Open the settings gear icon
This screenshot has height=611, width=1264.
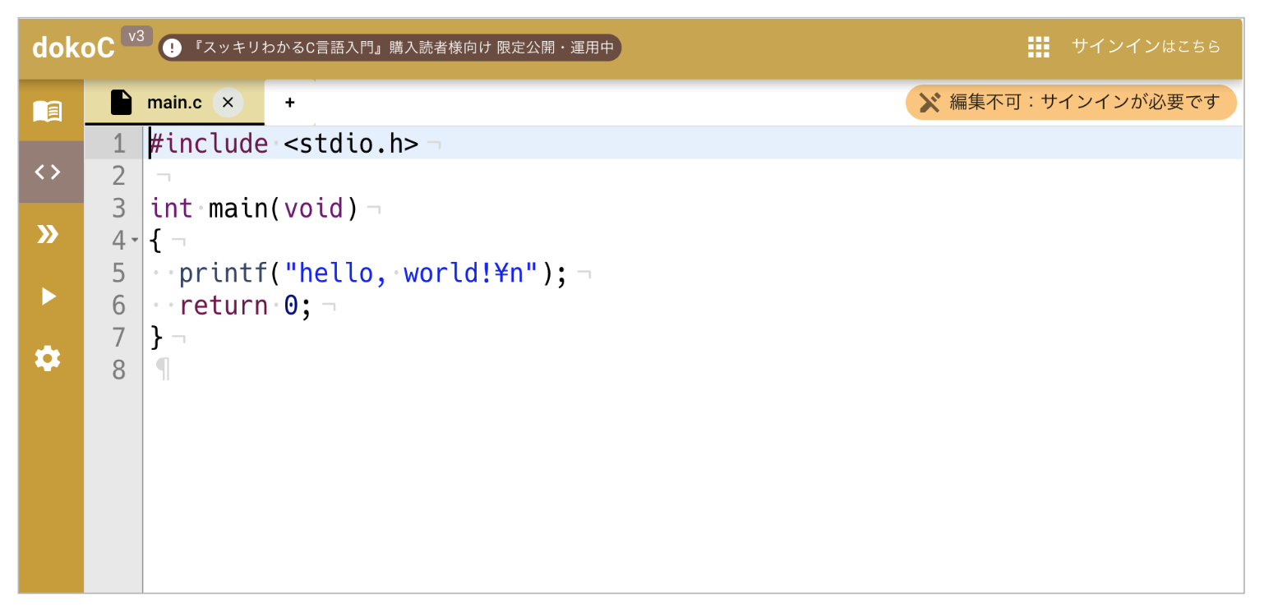[x=48, y=359]
